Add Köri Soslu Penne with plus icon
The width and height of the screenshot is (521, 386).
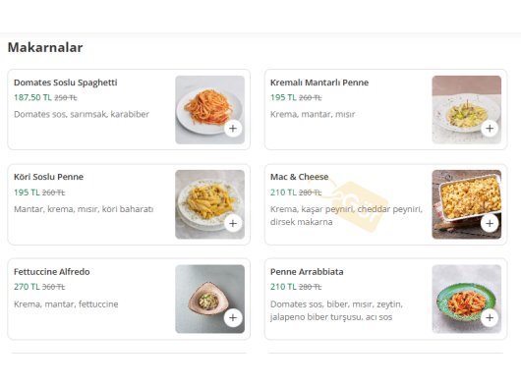tap(233, 223)
